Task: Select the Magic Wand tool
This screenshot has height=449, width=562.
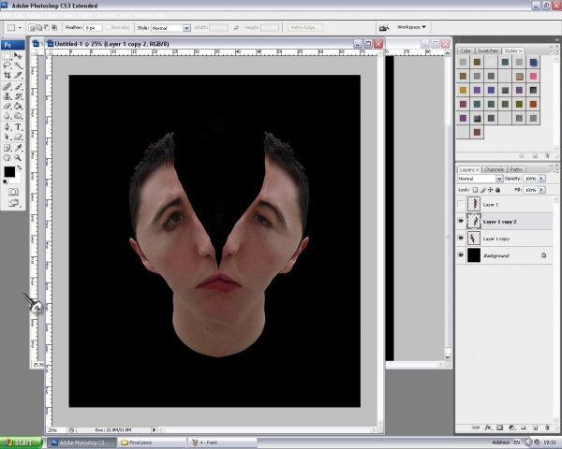Action: point(18,65)
